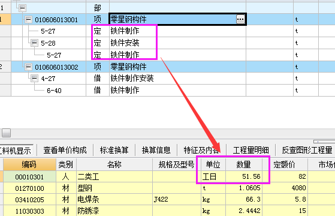Collapse item 010606013001 tree node
This screenshot has width=335, height=216.
point(28,20)
